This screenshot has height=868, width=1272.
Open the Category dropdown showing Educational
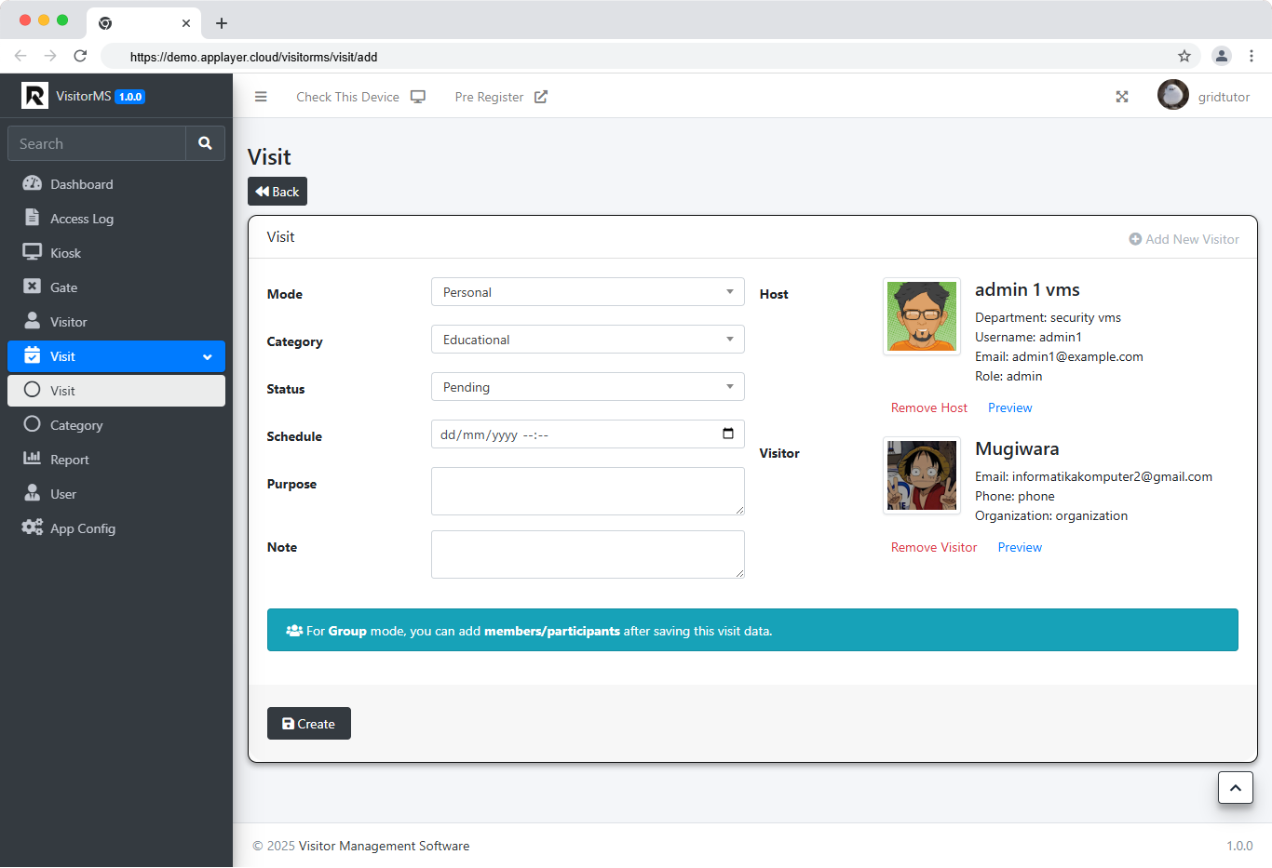click(588, 340)
